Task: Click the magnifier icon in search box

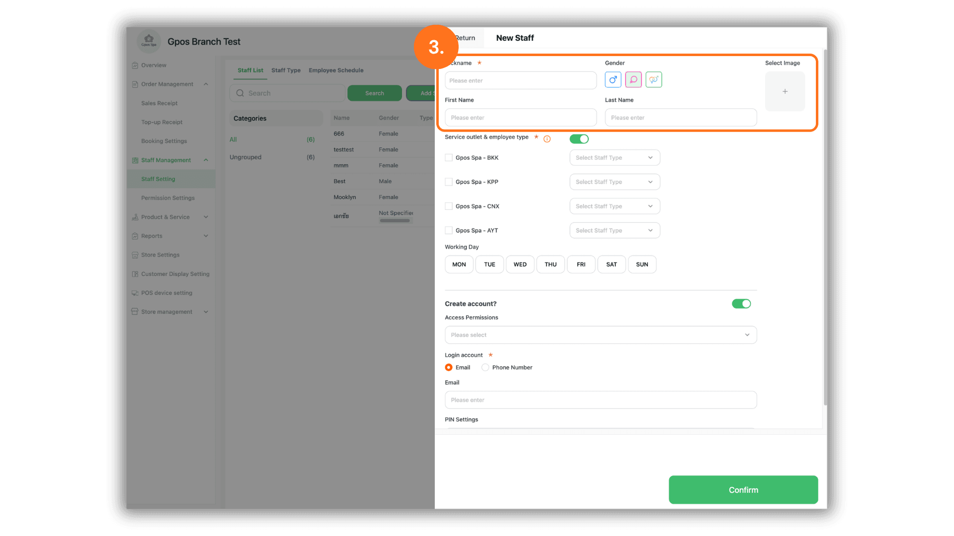Action: click(240, 93)
